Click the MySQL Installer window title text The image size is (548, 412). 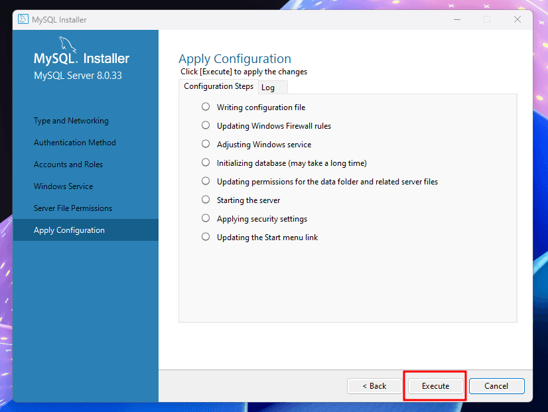[x=59, y=19]
